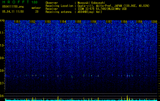Click the "Receiving antenna" label
This screenshot has width=160, height=101.
(x=59, y=12)
